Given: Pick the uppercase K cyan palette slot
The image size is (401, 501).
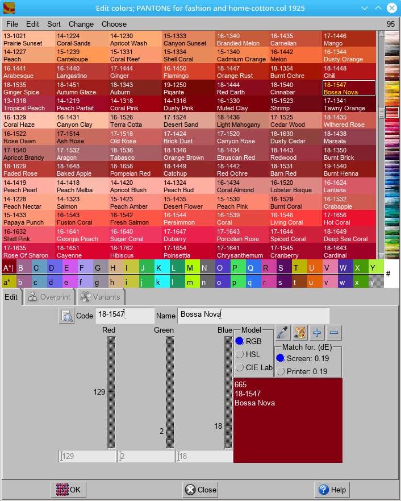Looking at the screenshot, I should coord(162,267).
